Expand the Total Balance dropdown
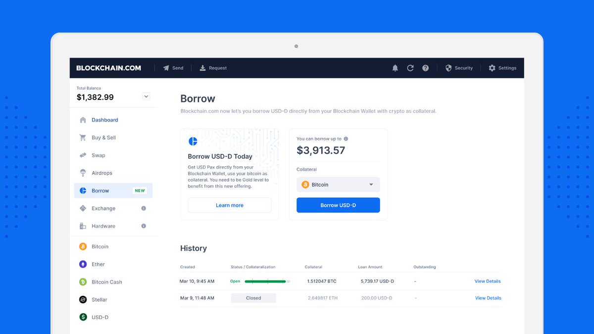Image resolution: width=594 pixels, height=334 pixels. click(x=146, y=96)
